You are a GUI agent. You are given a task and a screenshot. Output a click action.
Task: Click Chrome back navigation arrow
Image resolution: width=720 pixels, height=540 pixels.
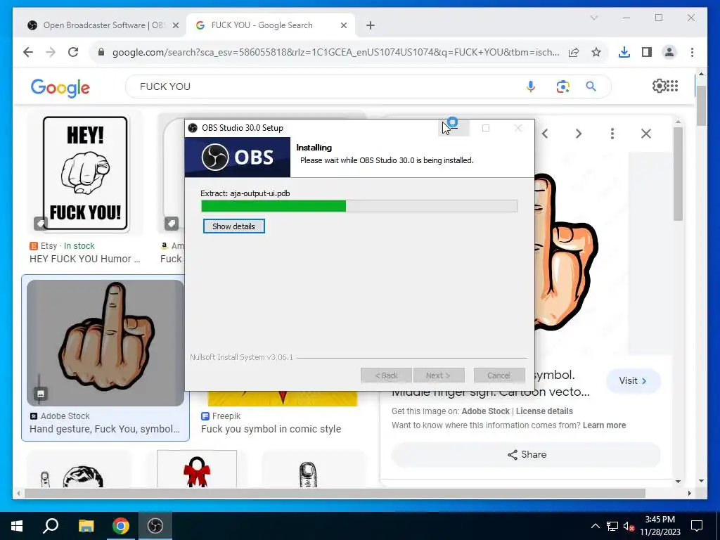click(28, 52)
